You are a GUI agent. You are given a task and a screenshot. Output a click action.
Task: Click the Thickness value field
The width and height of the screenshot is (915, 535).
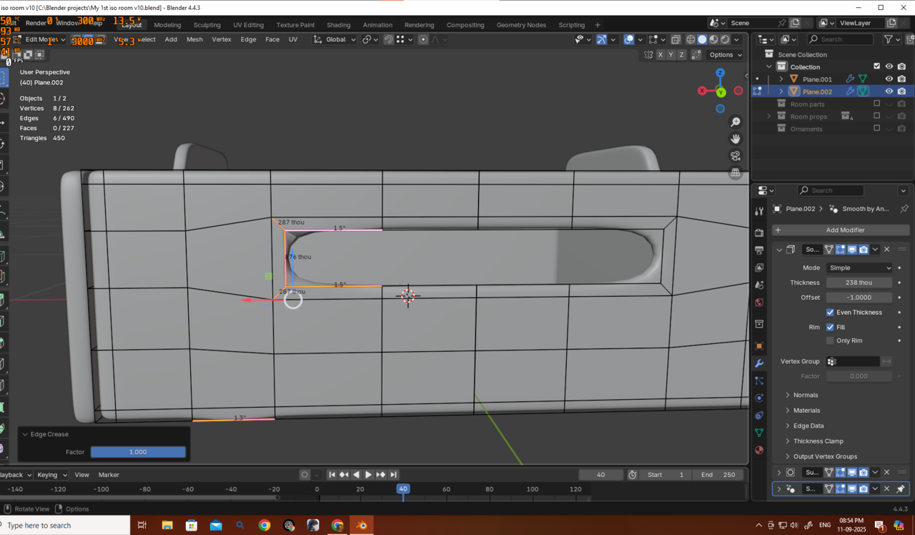(859, 283)
